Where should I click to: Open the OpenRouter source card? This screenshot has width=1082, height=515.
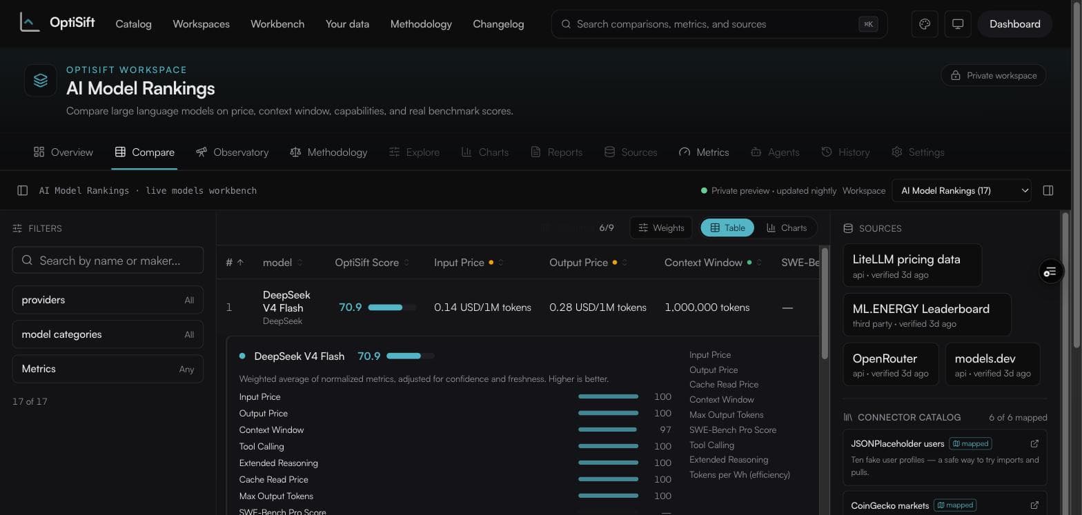[x=891, y=365]
